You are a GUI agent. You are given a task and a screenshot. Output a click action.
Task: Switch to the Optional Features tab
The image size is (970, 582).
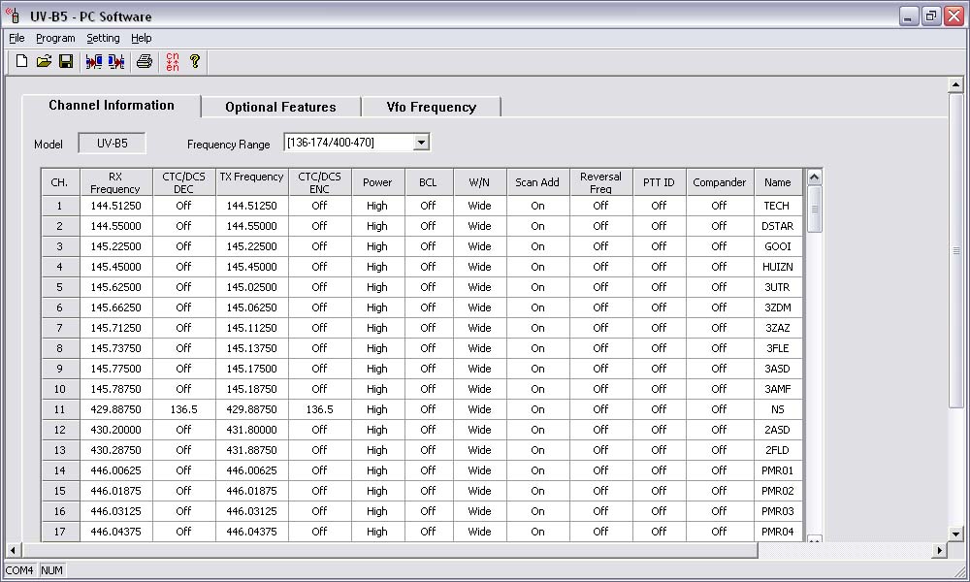[x=280, y=107]
